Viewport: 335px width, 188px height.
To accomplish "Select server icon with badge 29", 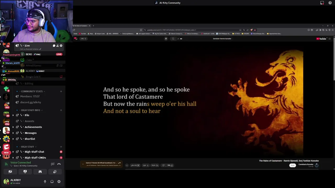I will [x=6, y=130].
